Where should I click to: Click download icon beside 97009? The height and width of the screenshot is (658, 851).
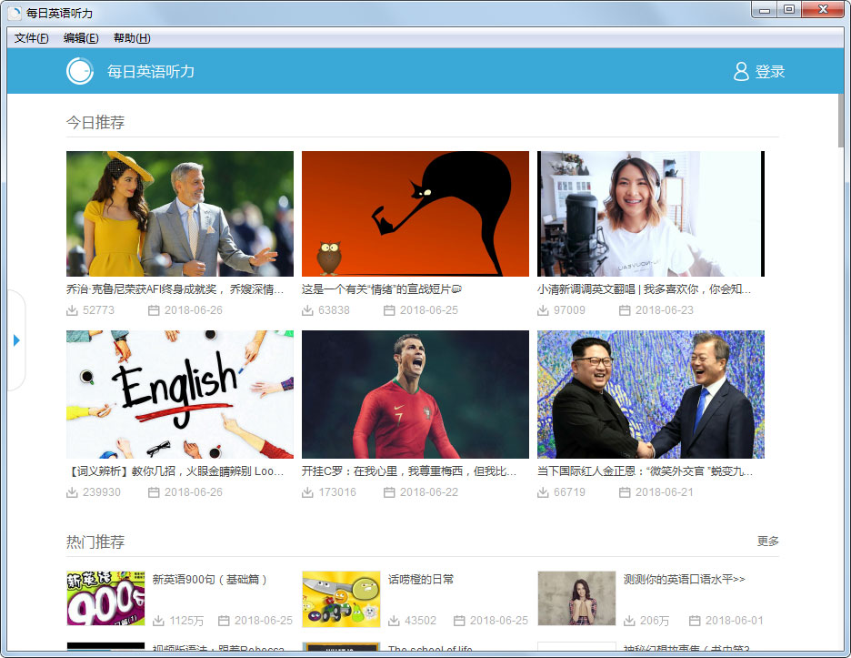click(543, 310)
